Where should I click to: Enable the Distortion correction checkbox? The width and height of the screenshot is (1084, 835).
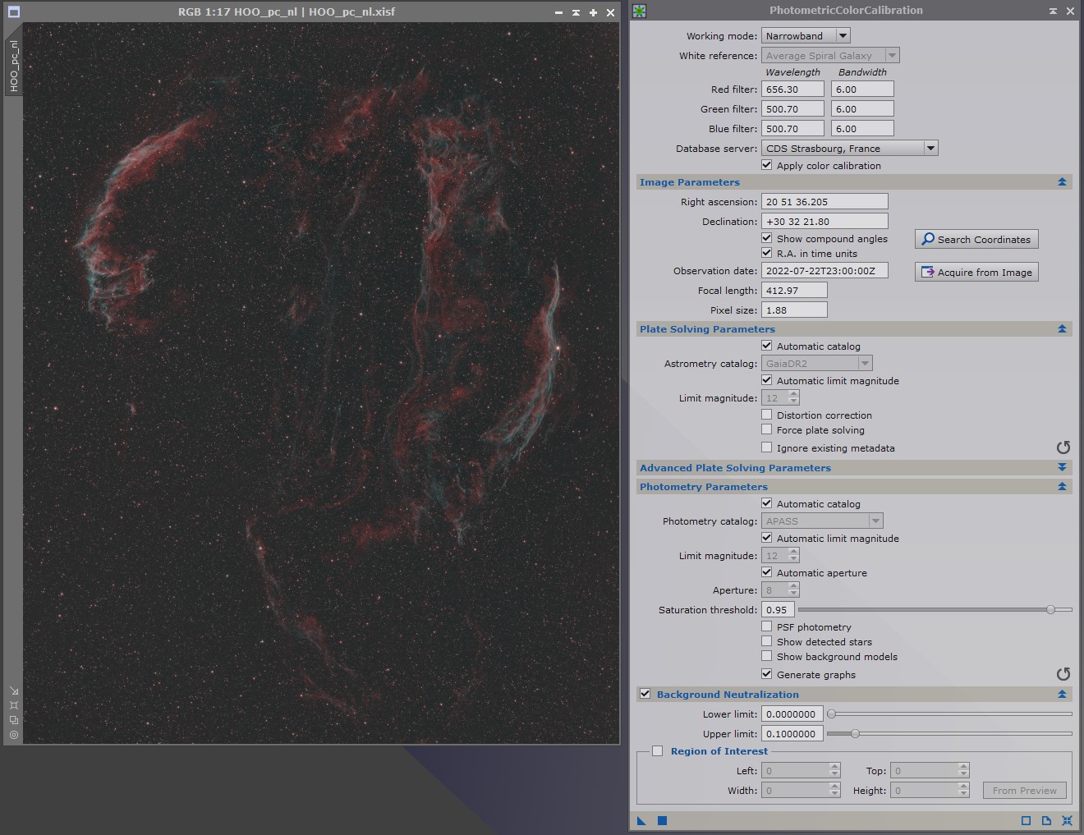click(x=766, y=415)
